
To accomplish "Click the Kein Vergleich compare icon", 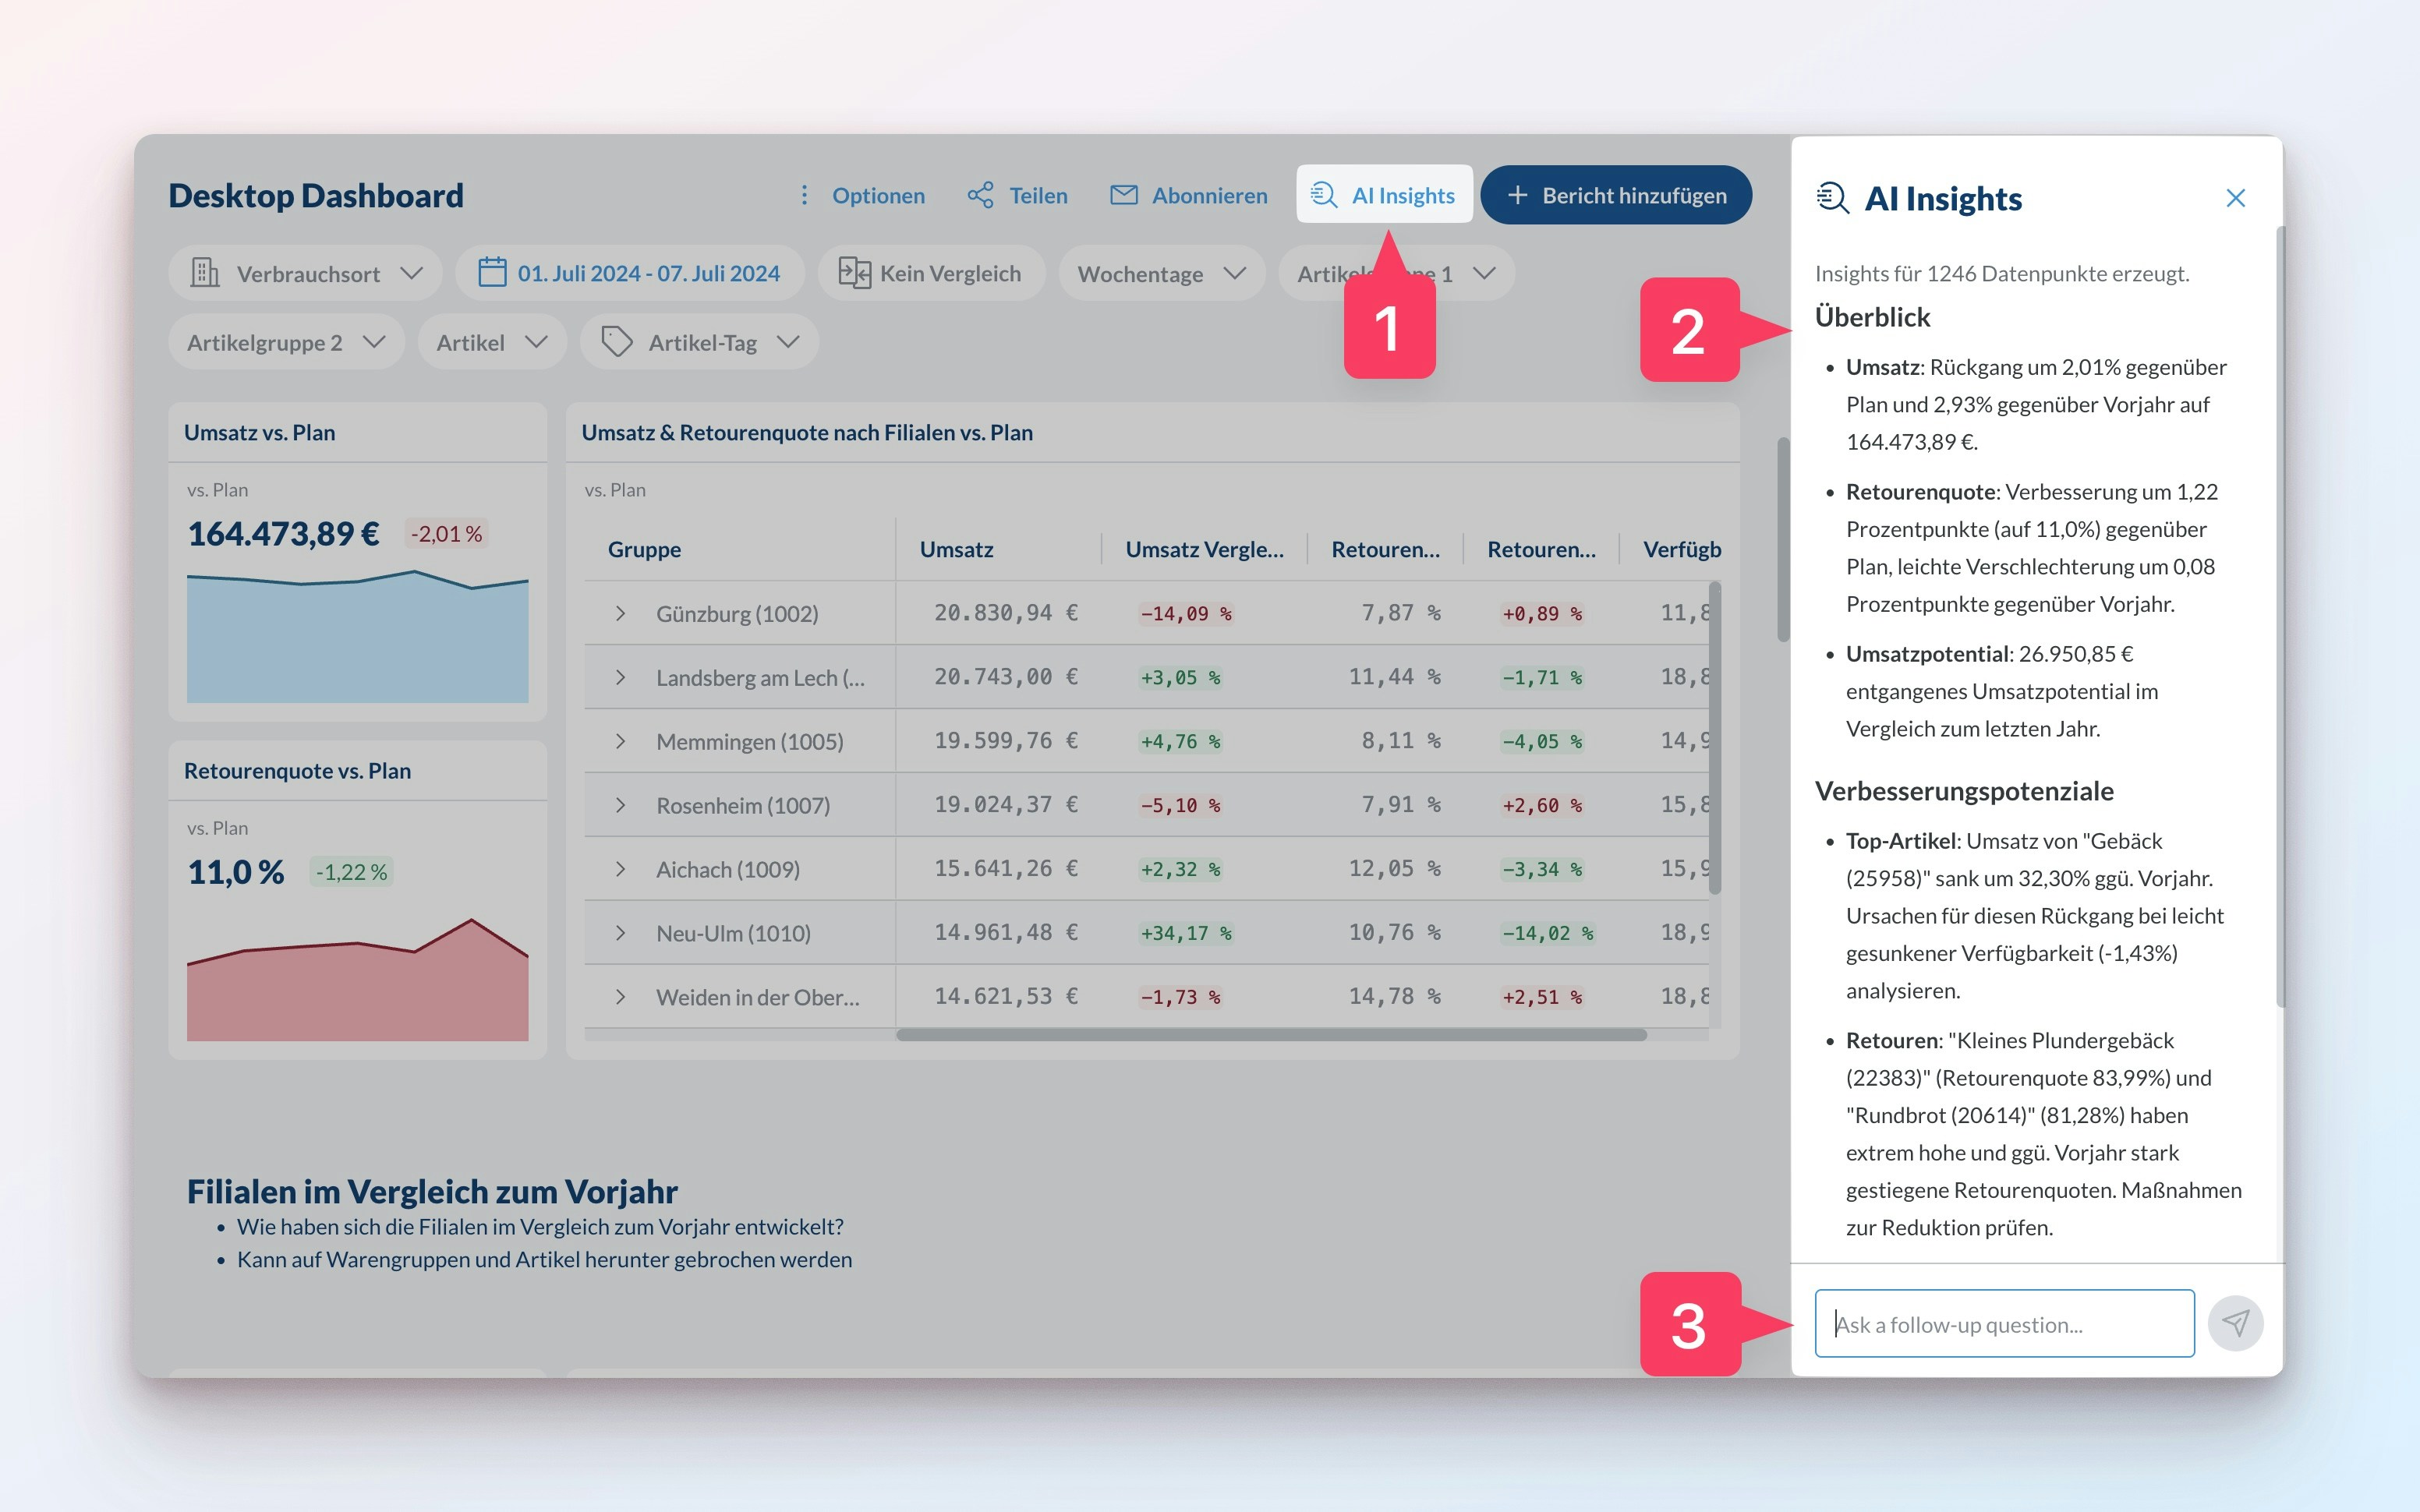I will pyautogui.click(x=854, y=273).
